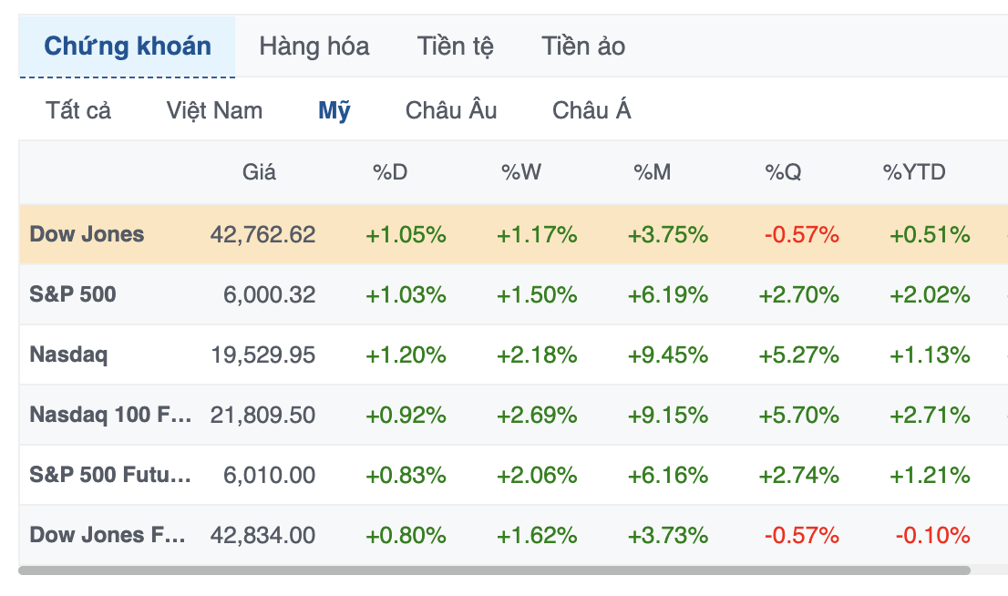Screen dimensions: 1008x596
Task: Open the Nasdaq index link
Action: (68, 355)
